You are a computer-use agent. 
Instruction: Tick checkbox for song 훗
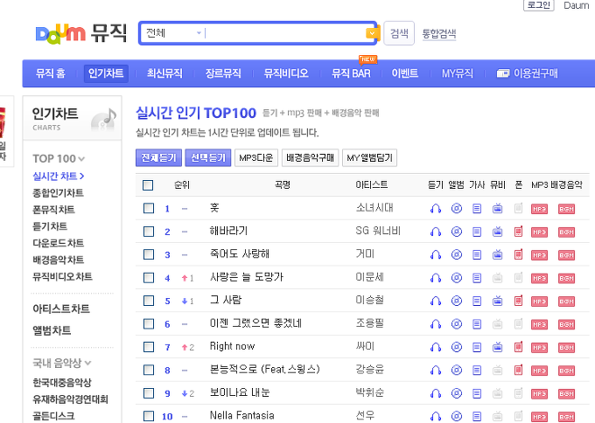point(148,208)
